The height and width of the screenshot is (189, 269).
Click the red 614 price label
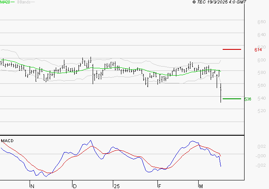coord(258,50)
